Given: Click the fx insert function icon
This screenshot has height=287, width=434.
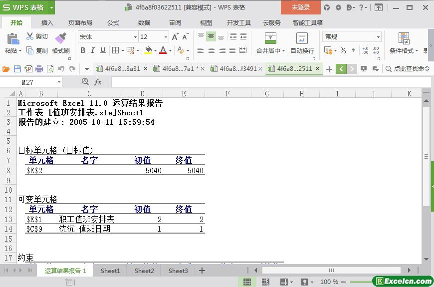Looking at the screenshot, I should [98, 82].
